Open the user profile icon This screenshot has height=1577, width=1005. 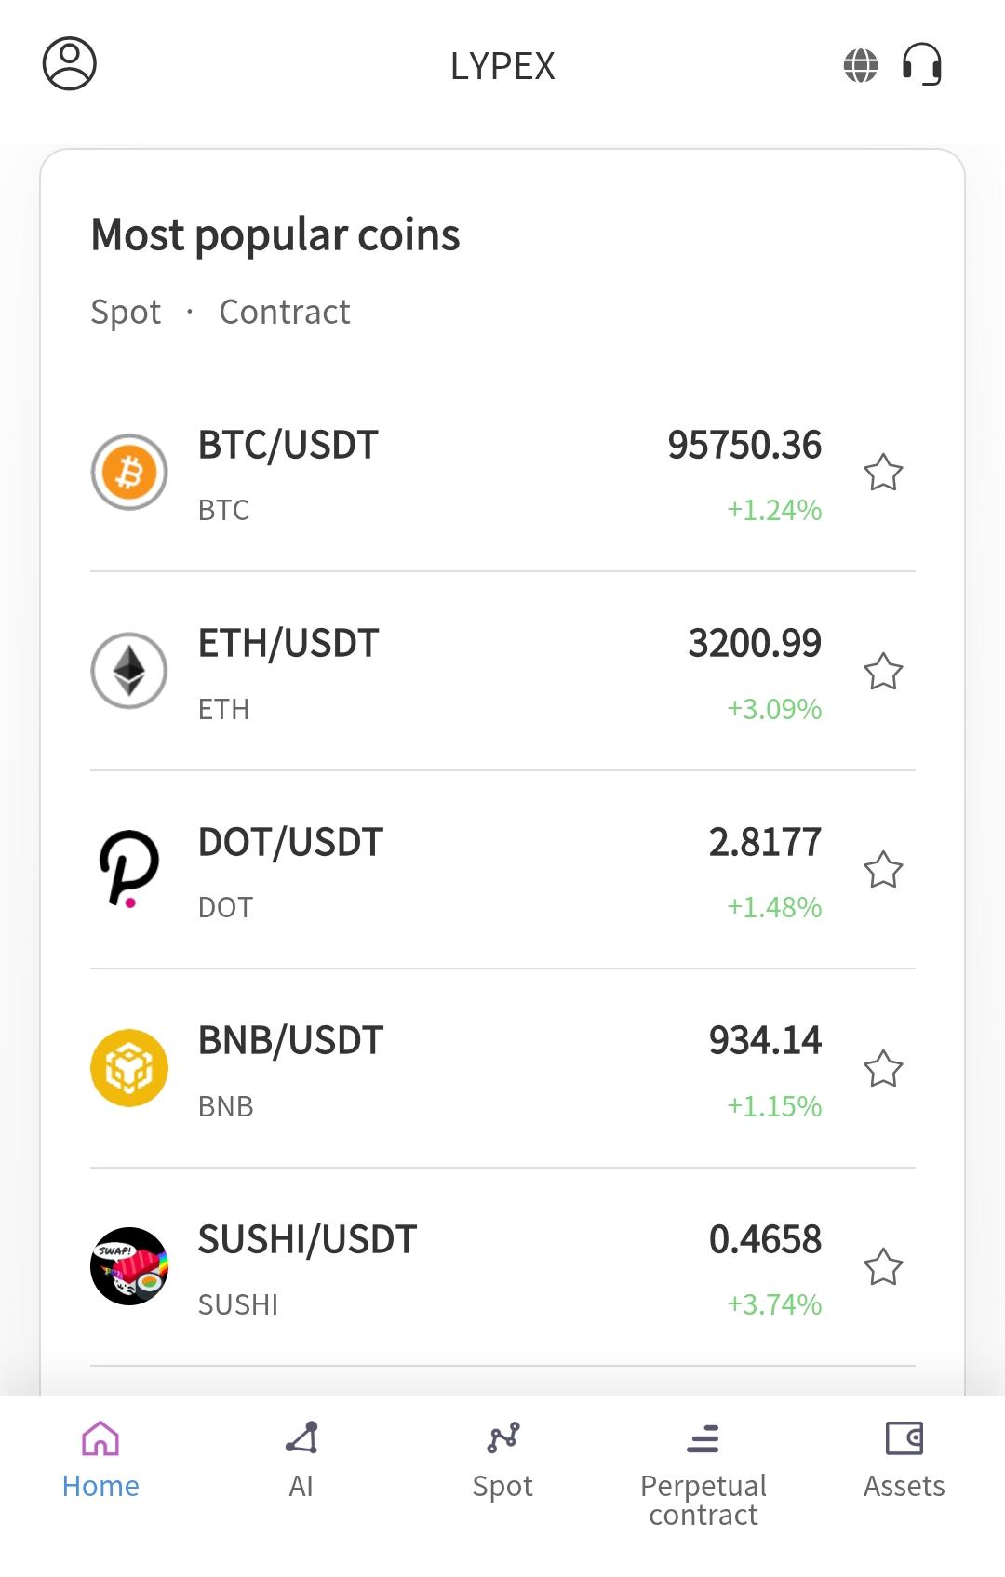pyautogui.click(x=70, y=64)
